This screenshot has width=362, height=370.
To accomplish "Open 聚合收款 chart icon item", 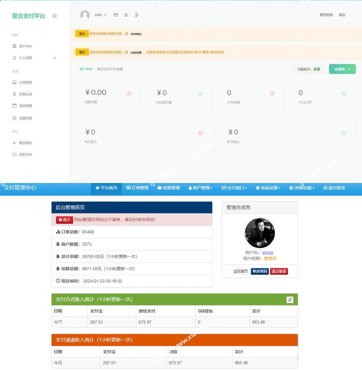I will click(23, 143).
